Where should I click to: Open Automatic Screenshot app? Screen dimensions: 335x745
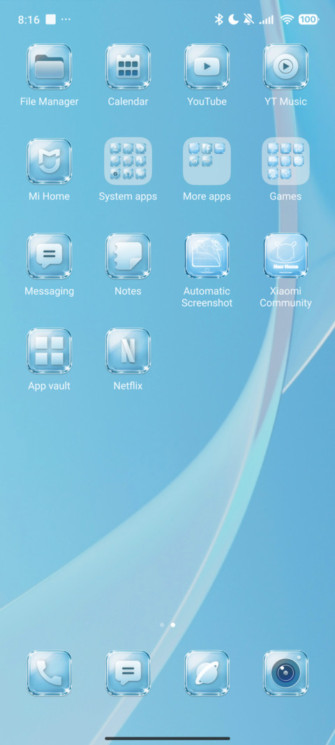207,256
